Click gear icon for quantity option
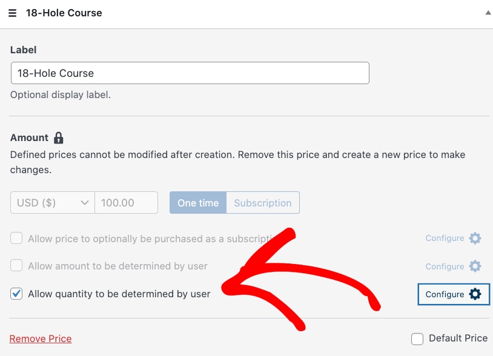 tap(475, 294)
